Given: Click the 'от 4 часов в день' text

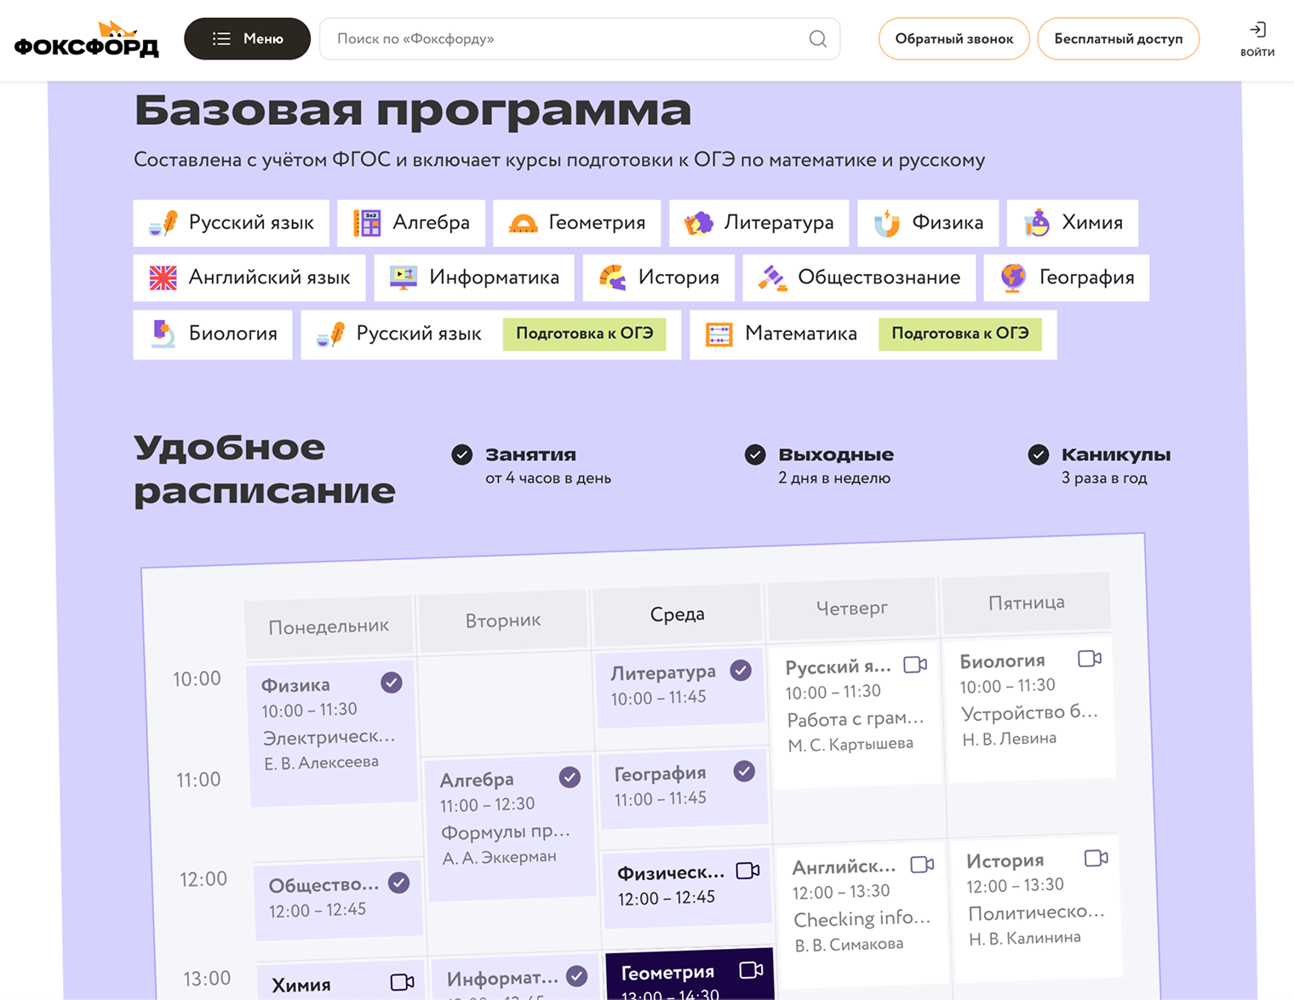Looking at the screenshot, I should (548, 478).
